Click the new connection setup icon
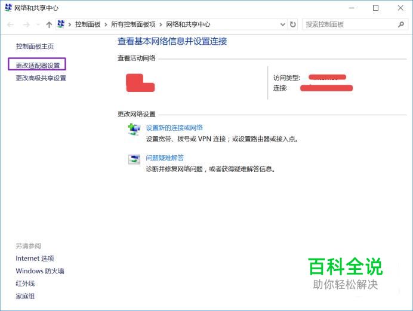 [134, 130]
